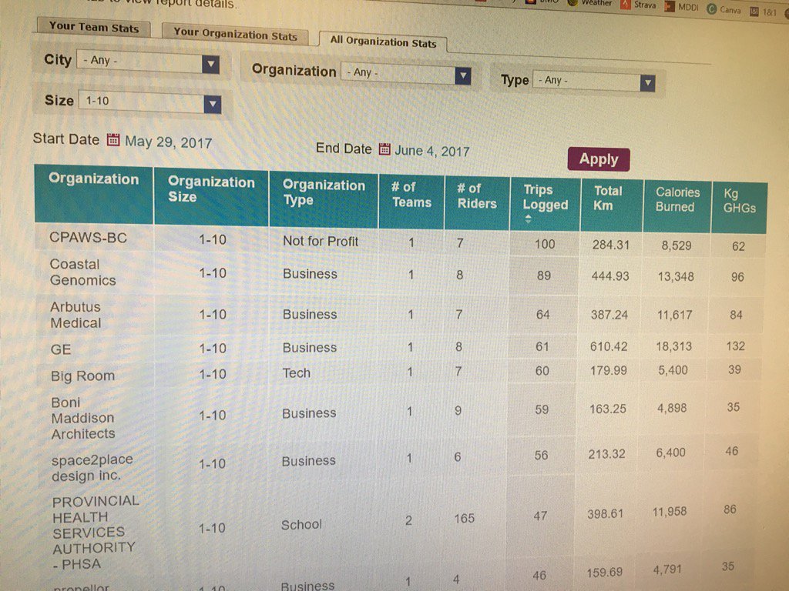This screenshot has width=789, height=591.
Task: Click calories burned value 4,898
Action: pyautogui.click(x=672, y=408)
